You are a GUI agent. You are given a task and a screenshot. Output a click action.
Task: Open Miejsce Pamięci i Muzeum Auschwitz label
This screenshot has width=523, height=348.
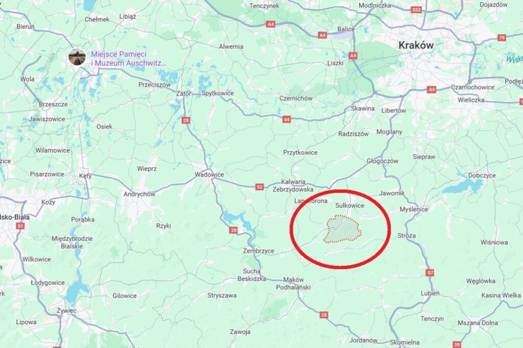tap(128, 58)
